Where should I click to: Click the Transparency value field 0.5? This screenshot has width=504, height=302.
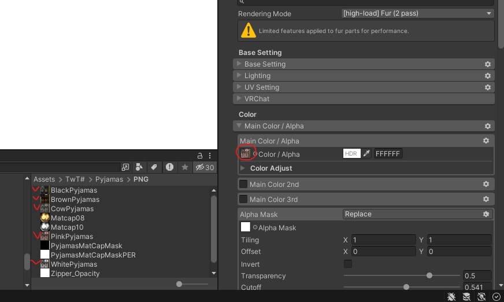pos(477,275)
